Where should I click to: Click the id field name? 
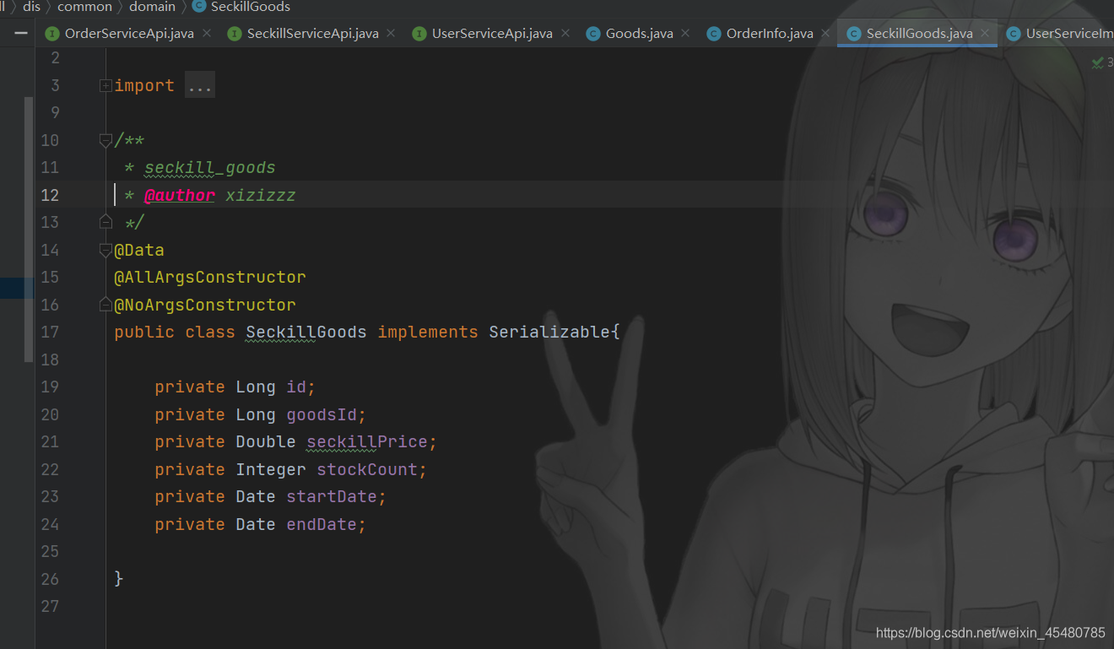point(296,387)
